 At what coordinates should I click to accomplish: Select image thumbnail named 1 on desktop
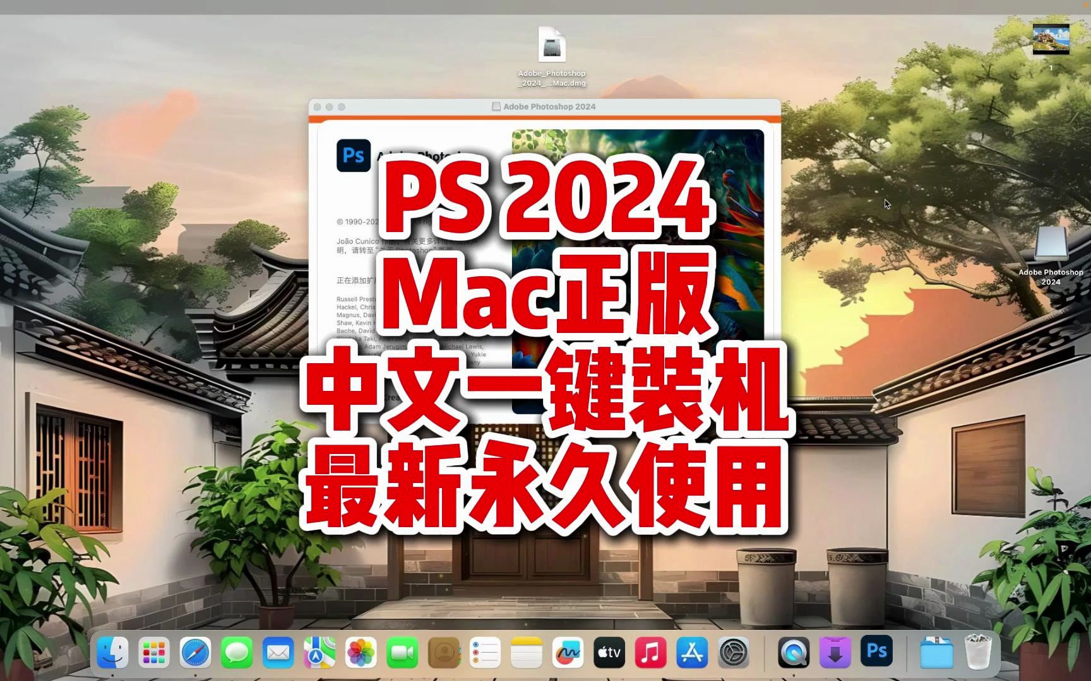(x=1051, y=39)
